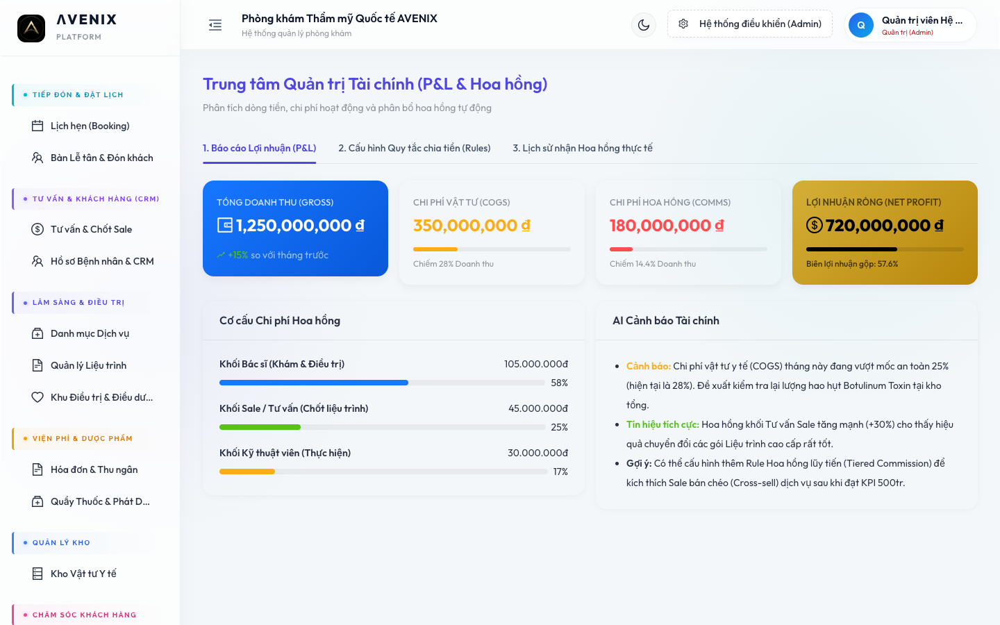This screenshot has width=1000, height=625.
Task: Click the Tổng doanh thu (Gross) card
Action: 295,228
